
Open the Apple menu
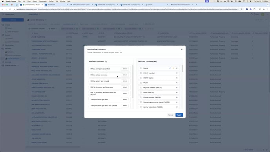click(3, 1)
